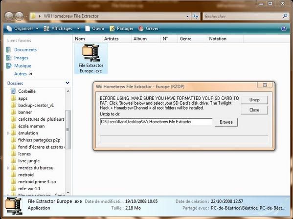The width and height of the screenshot is (293, 219).
Task: Expand the merdes du bureau triangle
Action: tap(8, 168)
